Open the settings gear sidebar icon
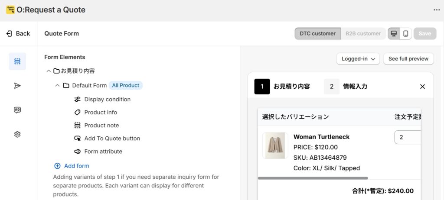444x200 pixels. [x=17, y=134]
